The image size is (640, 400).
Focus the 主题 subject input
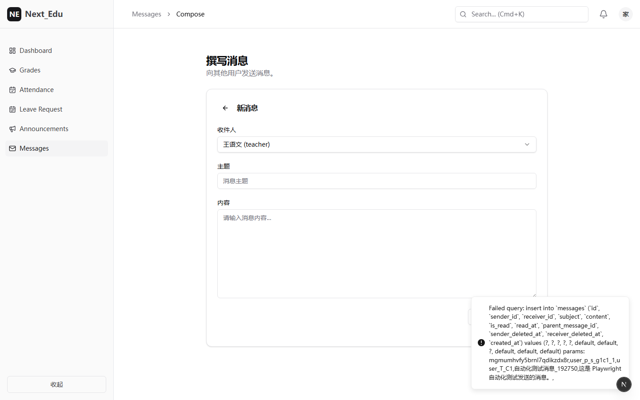(x=377, y=181)
